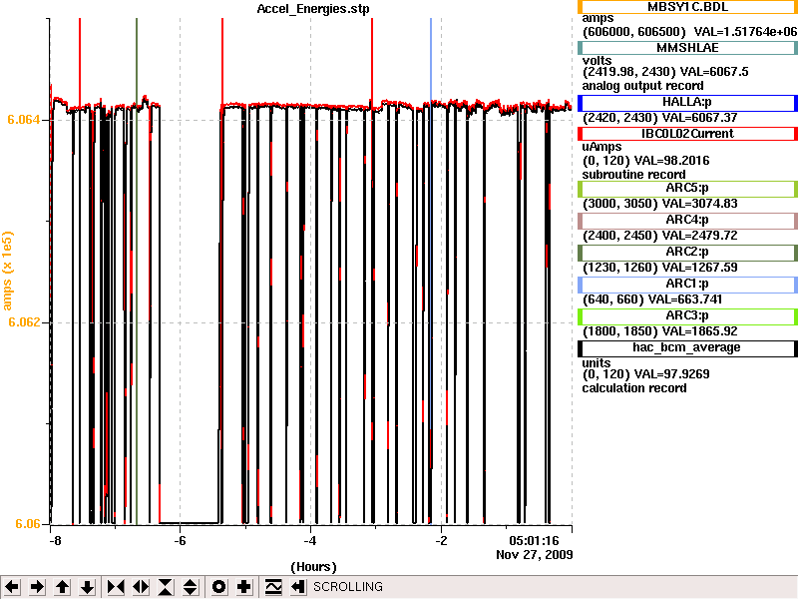Viewport: 798px width, 599px height.
Task: Click the 05:01:16 timestamp label
Action: tap(535, 540)
